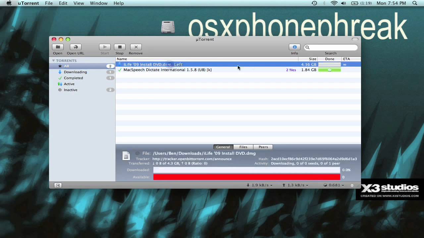The height and width of the screenshot is (238, 424).
Task: Select Active filter in sidebar
Action: click(x=82, y=84)
